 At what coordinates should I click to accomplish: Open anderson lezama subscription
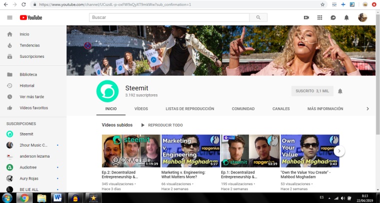[33, 156]
